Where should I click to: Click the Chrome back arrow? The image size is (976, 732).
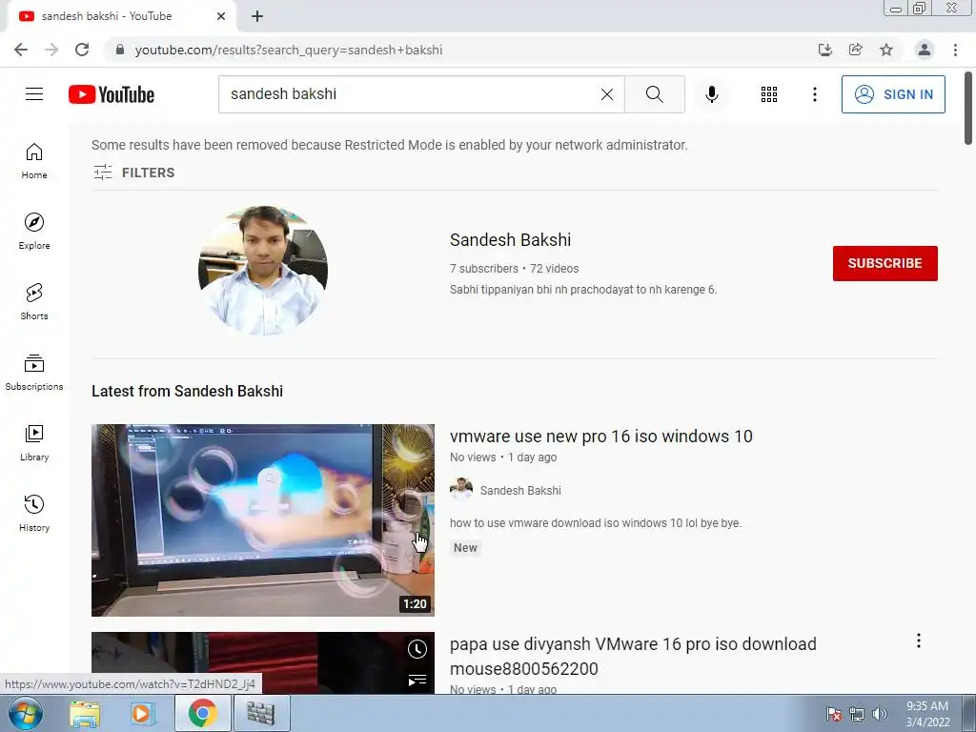(x=21, y=50)
